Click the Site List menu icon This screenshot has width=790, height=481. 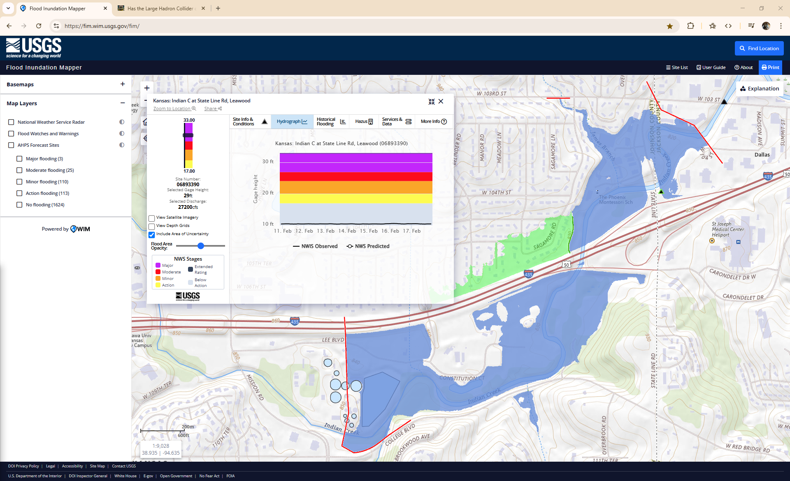click(x=668, y=67)
